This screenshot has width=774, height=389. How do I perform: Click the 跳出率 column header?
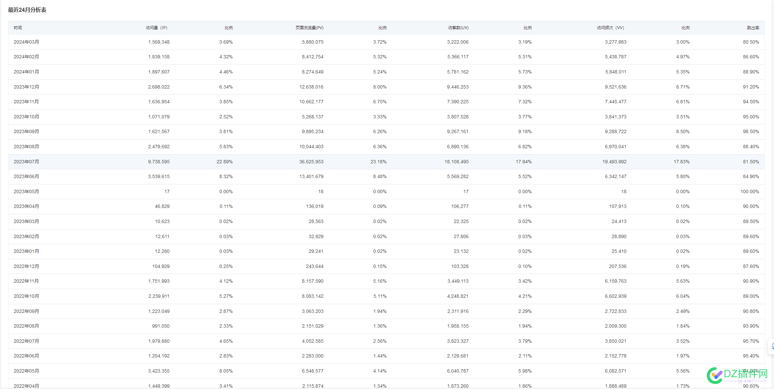point(753,28)
